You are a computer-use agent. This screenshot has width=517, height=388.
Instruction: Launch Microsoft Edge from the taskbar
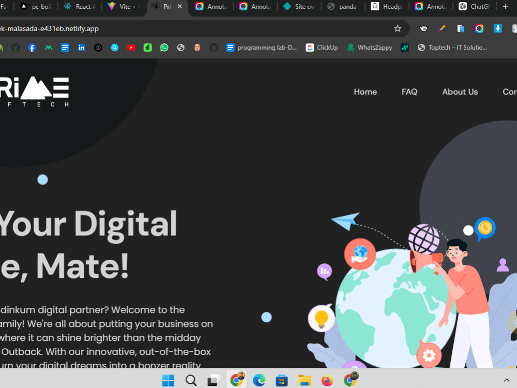[x=259, y=380]
